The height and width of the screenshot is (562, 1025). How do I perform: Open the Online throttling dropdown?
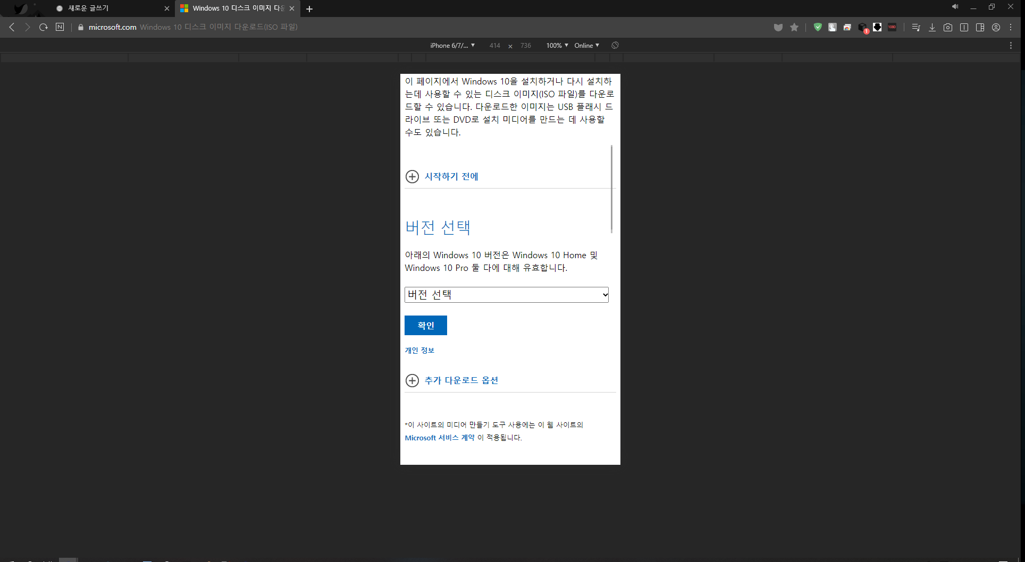587,46
